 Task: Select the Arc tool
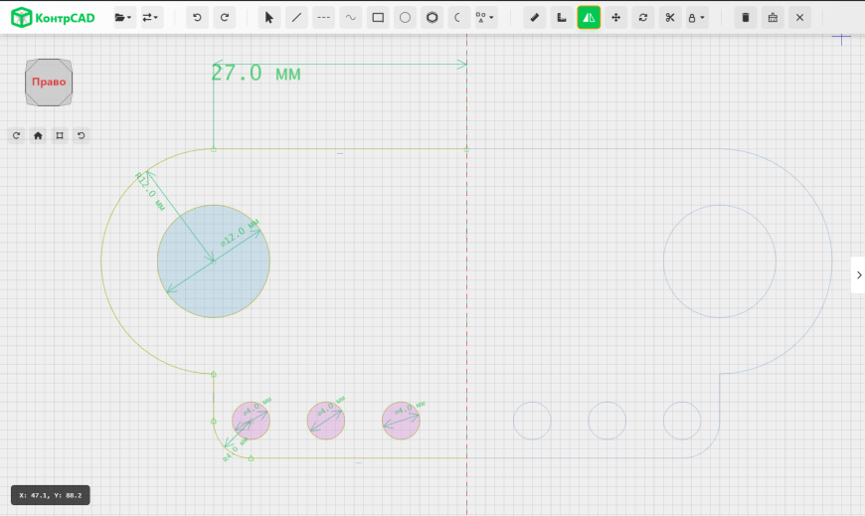click(x=458, y=18)
